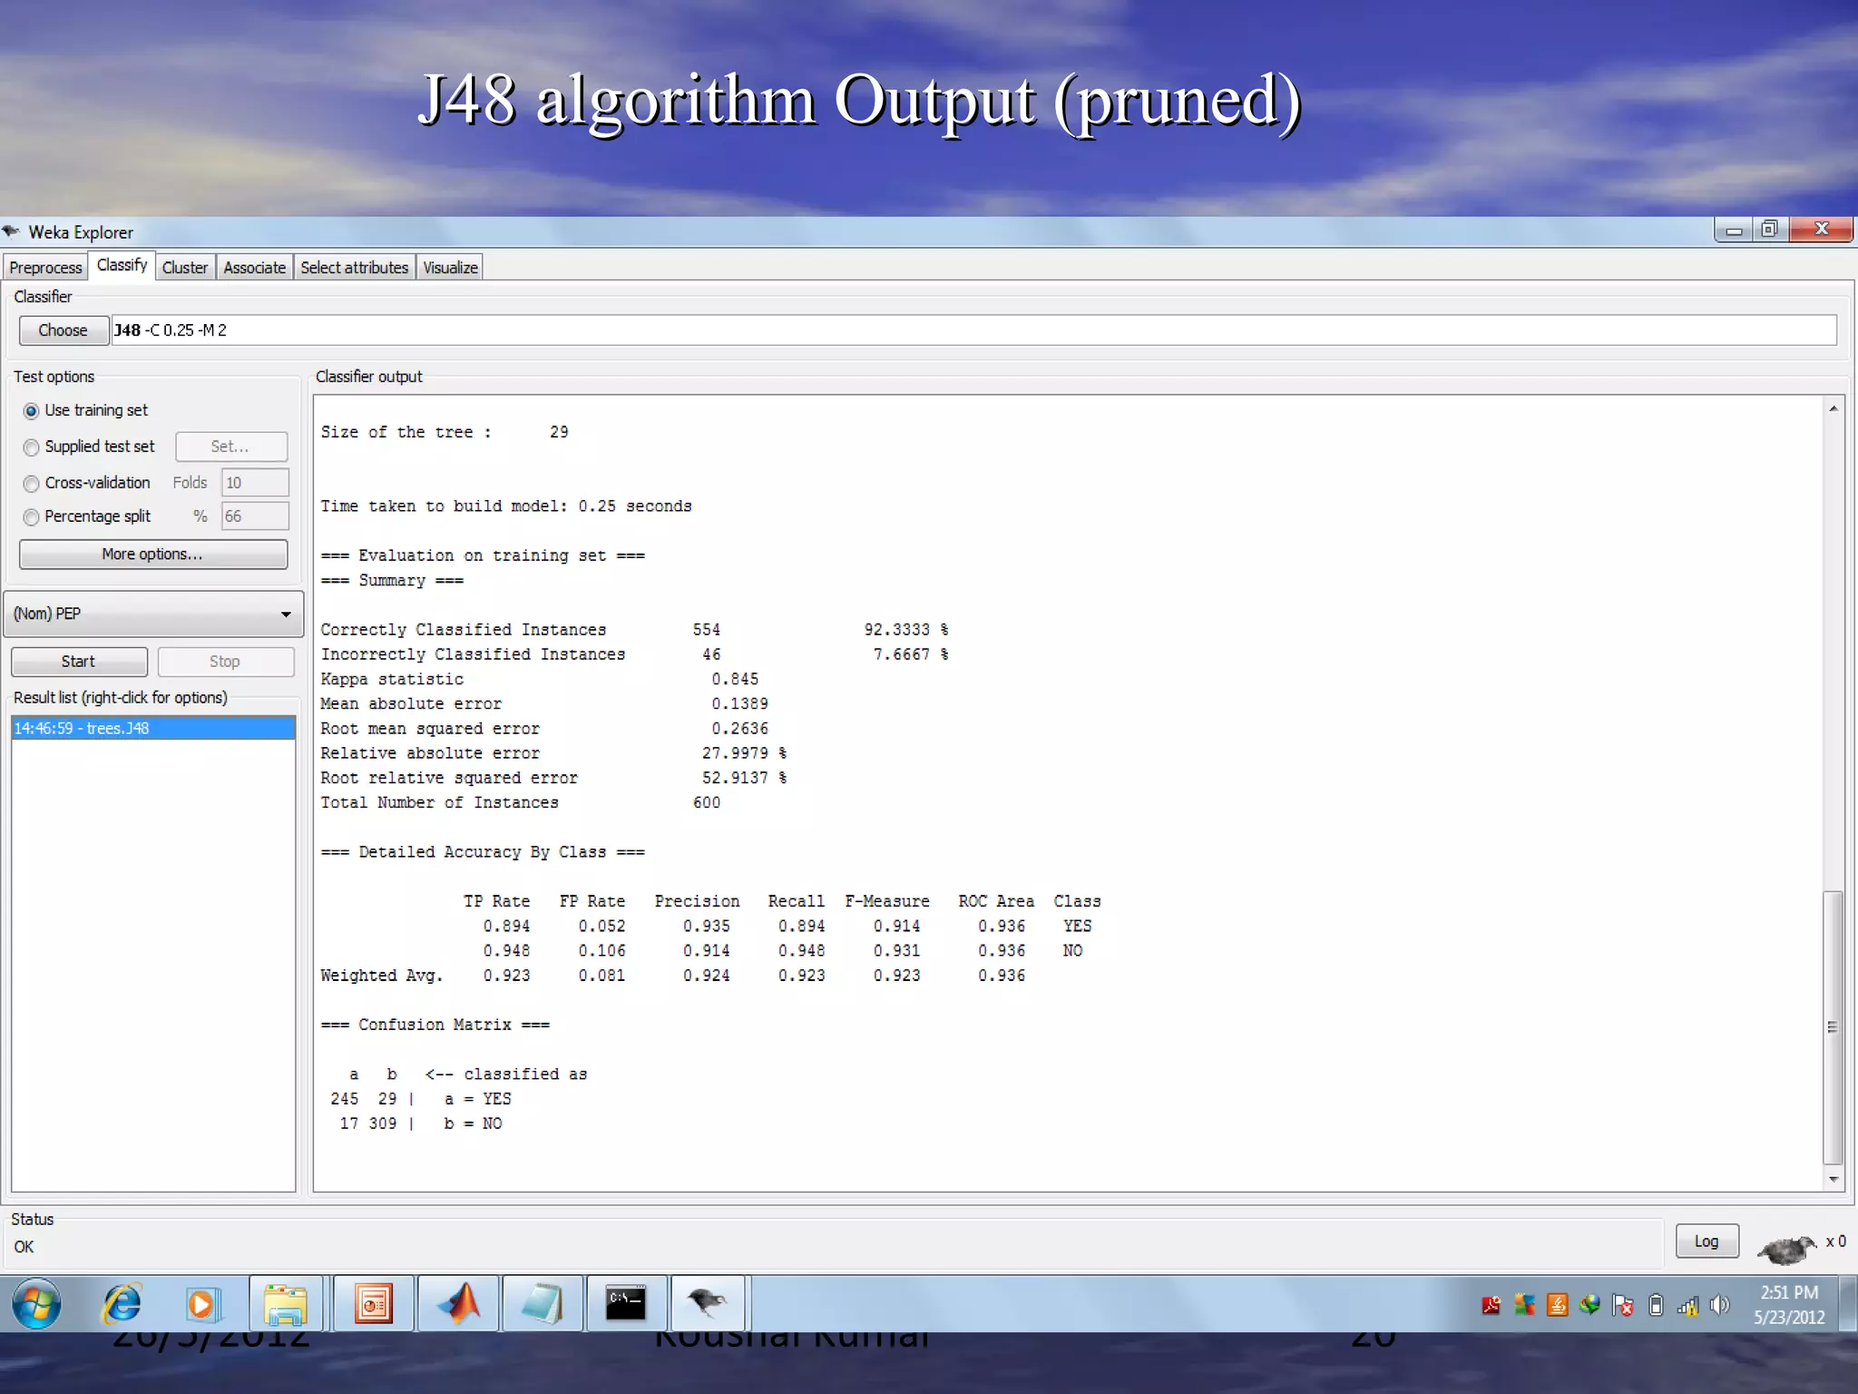Click the 'Size of the tree' line
This screenshot has width=1858, height=1394.
pos(445,432)
